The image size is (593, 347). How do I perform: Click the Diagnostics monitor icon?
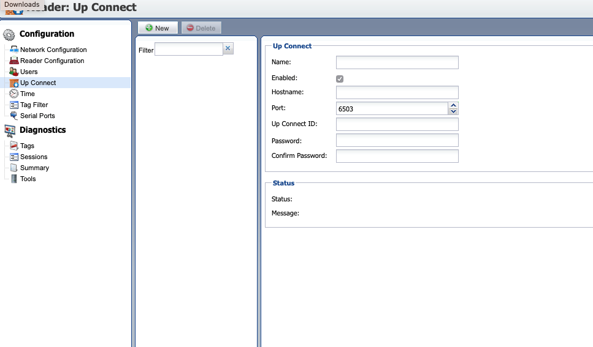click(10, 130)
